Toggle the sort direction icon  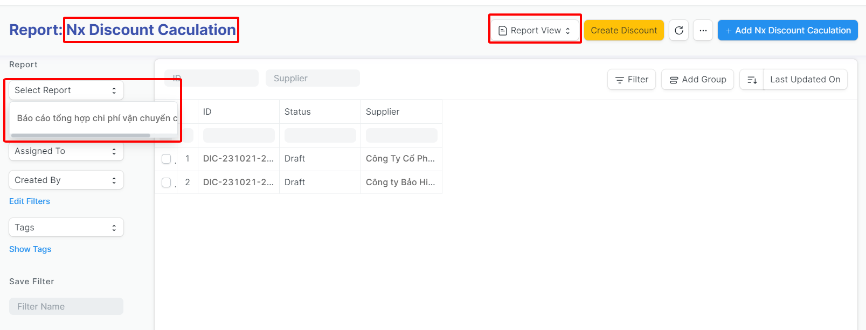[752, 80]
